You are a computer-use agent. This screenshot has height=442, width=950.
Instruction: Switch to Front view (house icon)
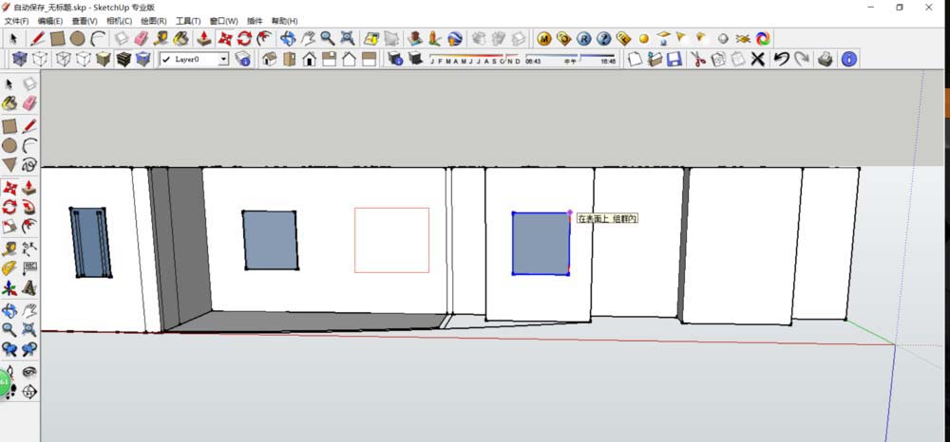coord(309,60)
